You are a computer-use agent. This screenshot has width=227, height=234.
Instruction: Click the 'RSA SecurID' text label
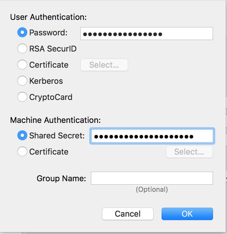[x=53, y=49]
